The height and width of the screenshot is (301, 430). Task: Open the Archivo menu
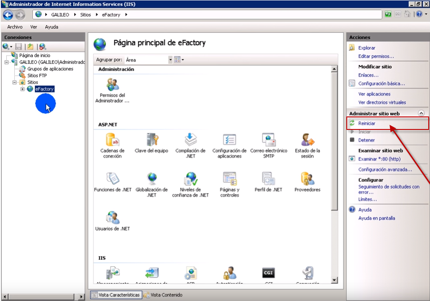pyautogui.click(x=15, y=27)
